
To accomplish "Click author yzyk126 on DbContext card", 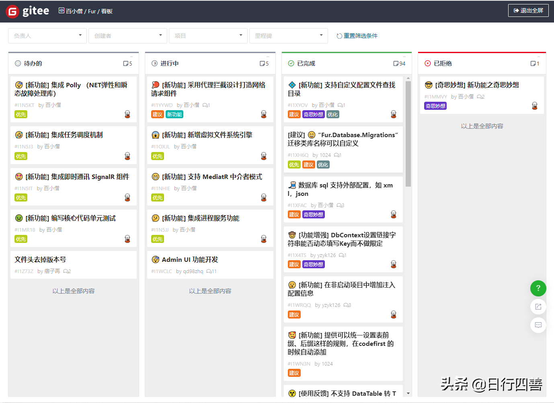I will click(326, 255).
